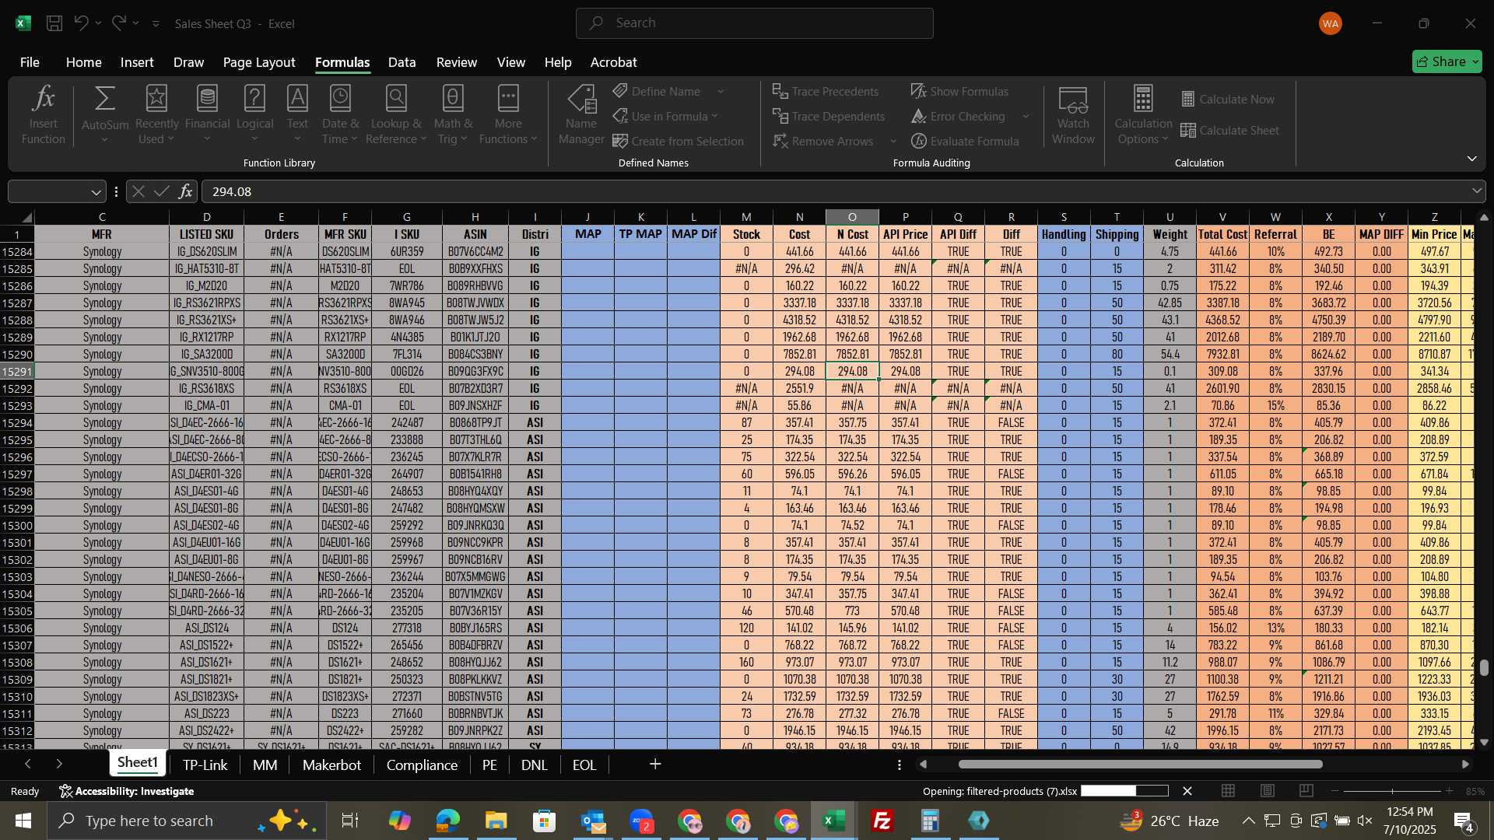Open the Name Manager
The height and width of the screenshot is (840, 1494).
[x=581, y=115]
